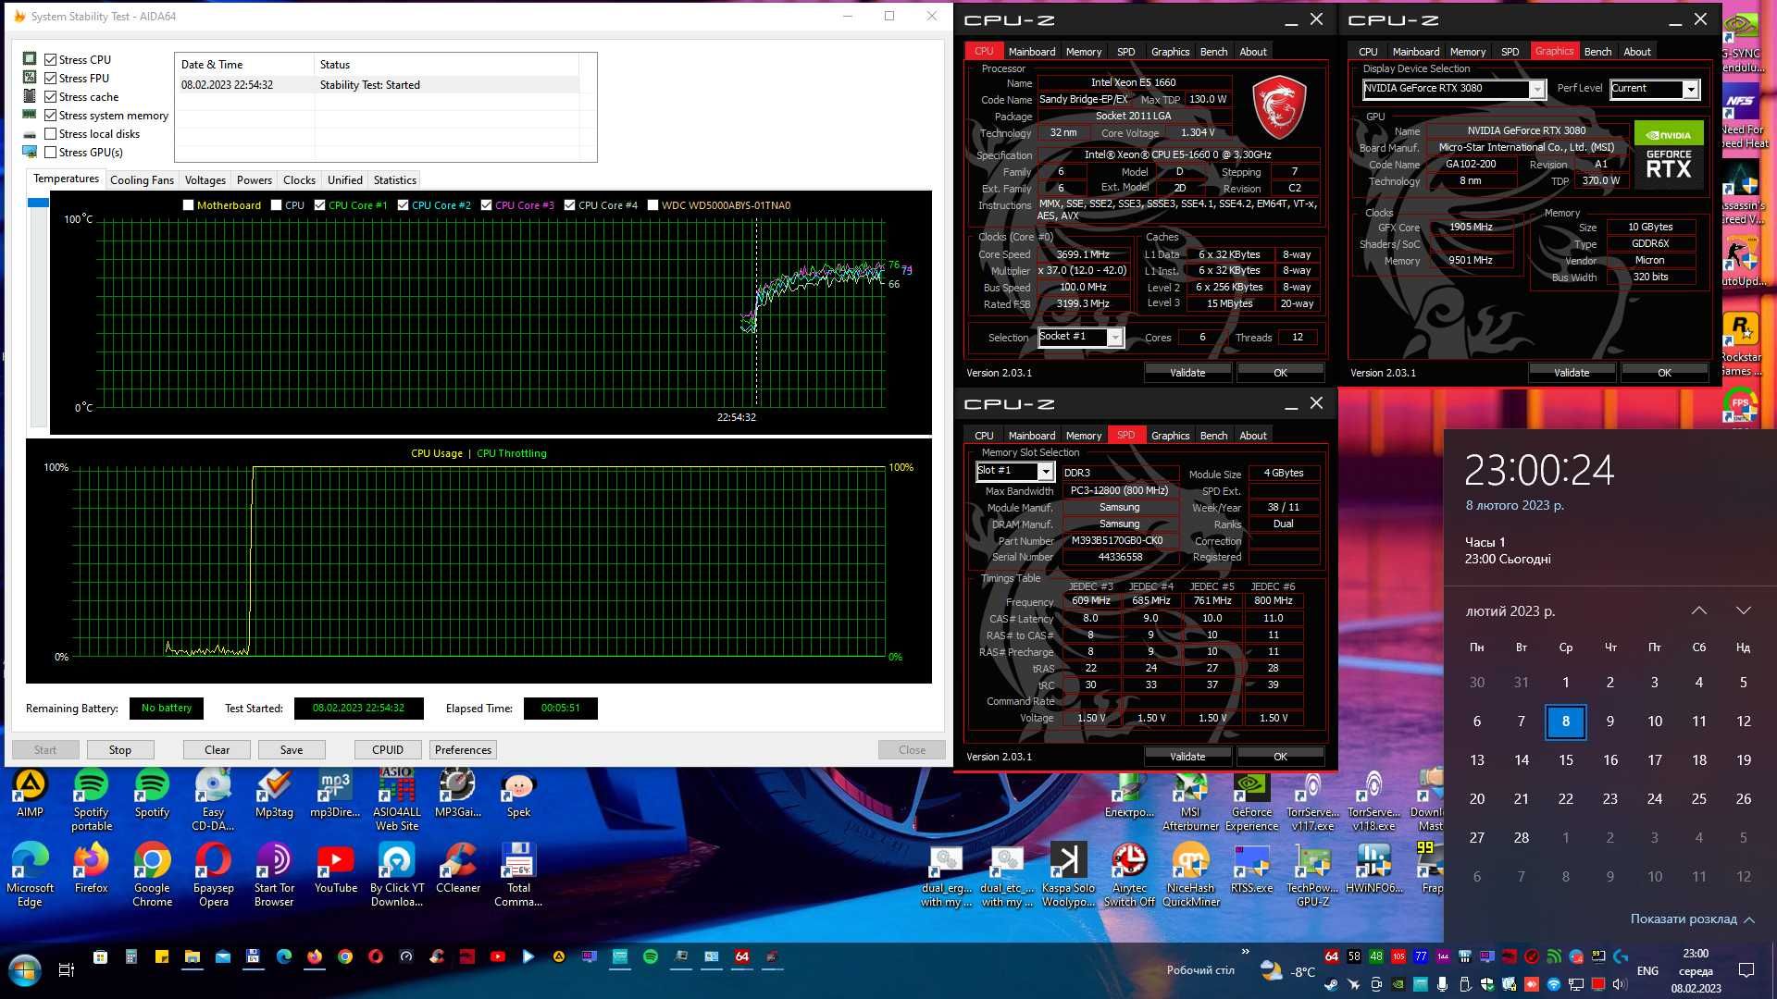Viewport: 1777px width, 999px height.
Task: Toggle Stress cache checkbox
Action: (51, 96)
